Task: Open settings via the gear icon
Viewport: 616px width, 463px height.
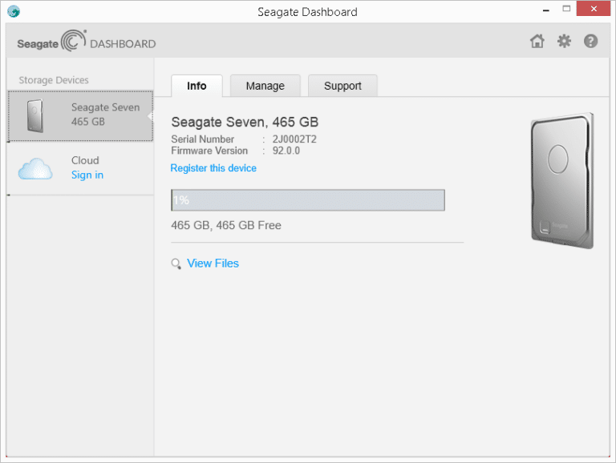Action: click(564, 41)
